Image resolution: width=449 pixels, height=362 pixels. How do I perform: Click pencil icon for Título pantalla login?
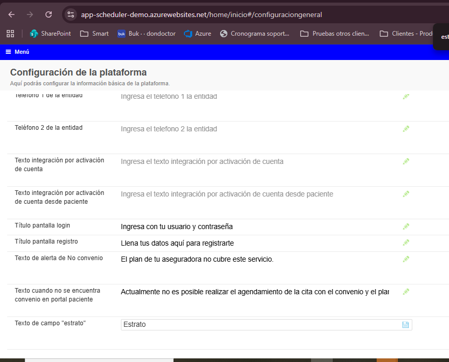pos(406,227)
